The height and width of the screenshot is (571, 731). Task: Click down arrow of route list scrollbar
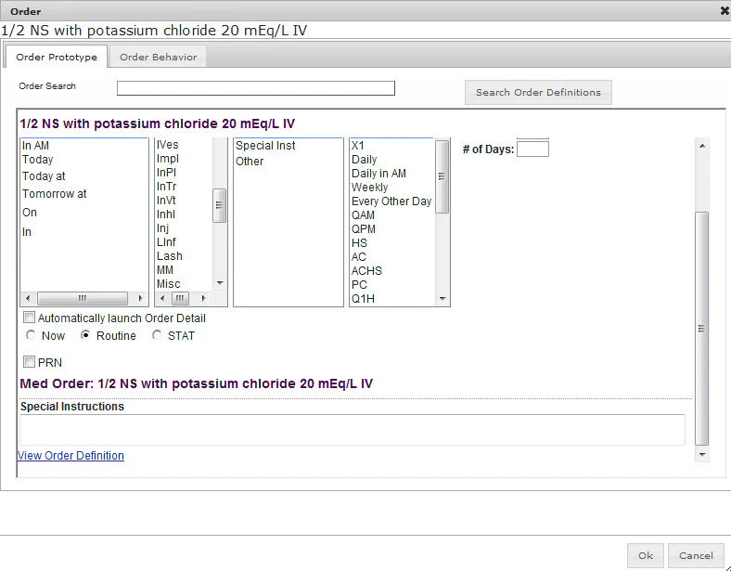(x=220, y=283)
